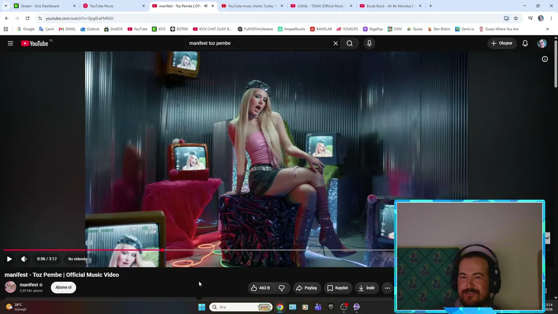Open the Çeviri bookmark
Screen dimensions: 558x314
[x=47, y=29]
